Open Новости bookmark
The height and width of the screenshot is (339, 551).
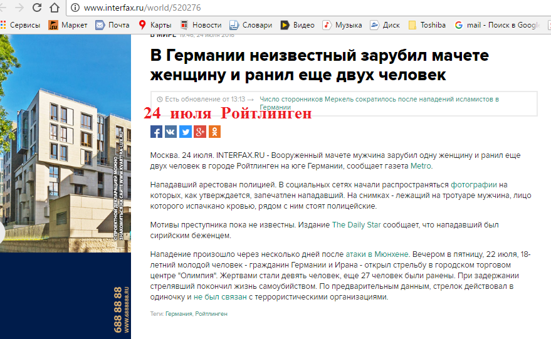pos(201,25)
